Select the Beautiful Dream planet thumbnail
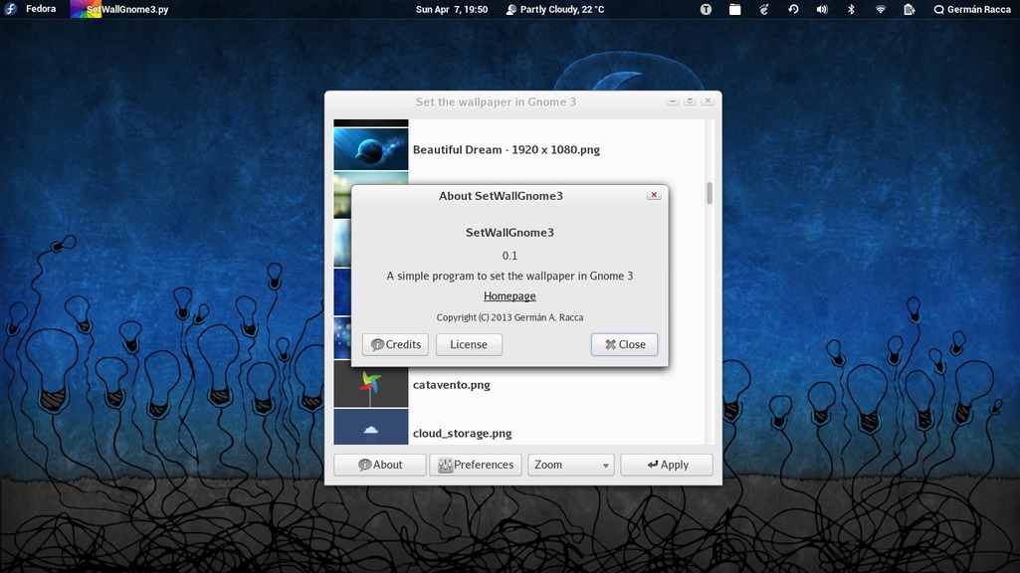The width and height of the screenshot is (1020, 573). [371, 149]
